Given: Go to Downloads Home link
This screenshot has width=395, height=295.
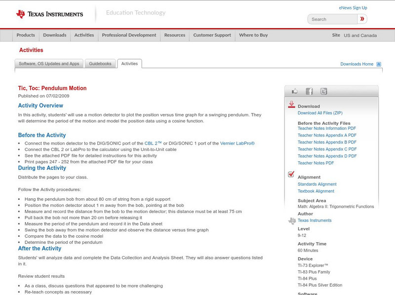Looking at the screenshot, I should point(356,64).
